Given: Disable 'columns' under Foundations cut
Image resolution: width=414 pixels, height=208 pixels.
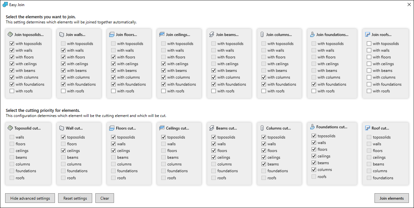Looking at the screenshot, I should [x=314, y=170].
